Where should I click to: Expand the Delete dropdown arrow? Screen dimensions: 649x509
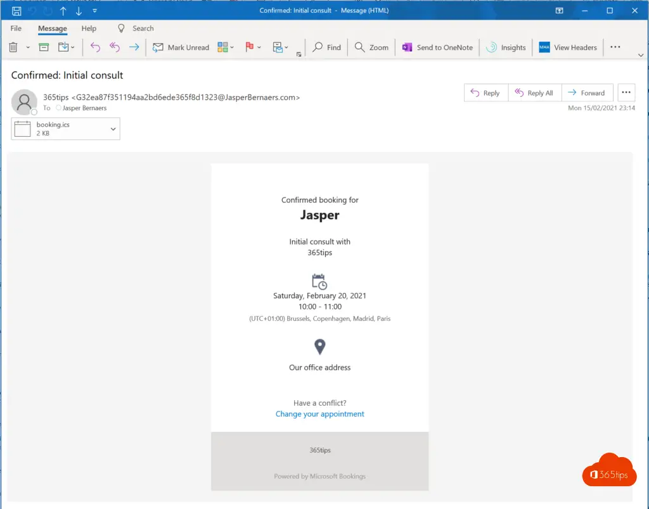pos(28,47)
